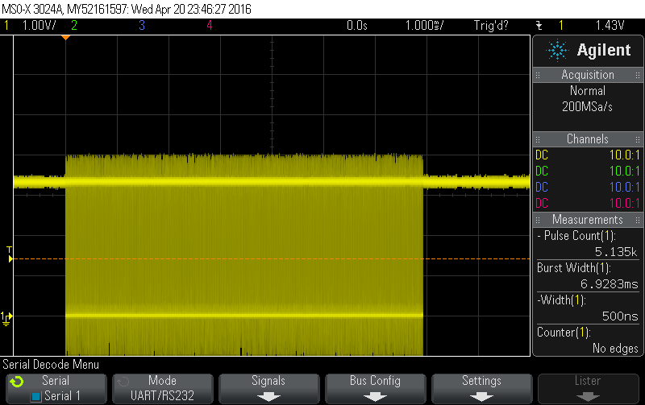Open the Bus Config submenu
The width and height of the screenshot is (645, 405).
pyautogui.click(x=375, y=387)
